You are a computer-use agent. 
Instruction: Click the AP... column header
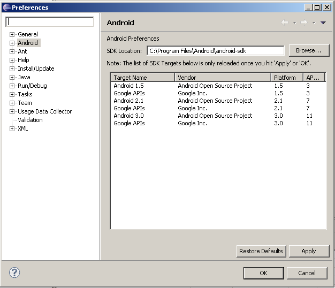(x=314, y=77)
